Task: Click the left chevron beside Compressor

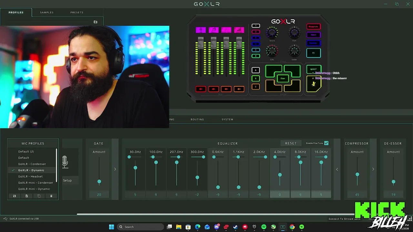Action: tap(337, 169)
